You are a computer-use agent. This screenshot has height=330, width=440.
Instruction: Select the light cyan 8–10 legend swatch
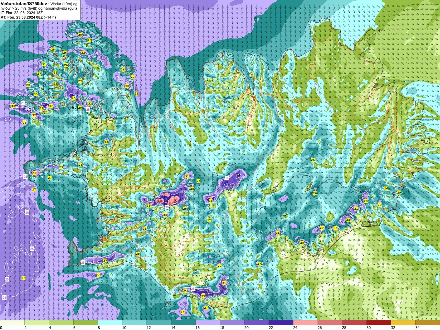pos(110,323)
